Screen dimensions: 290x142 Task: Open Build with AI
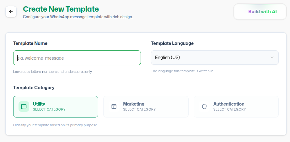pos(260,12)
